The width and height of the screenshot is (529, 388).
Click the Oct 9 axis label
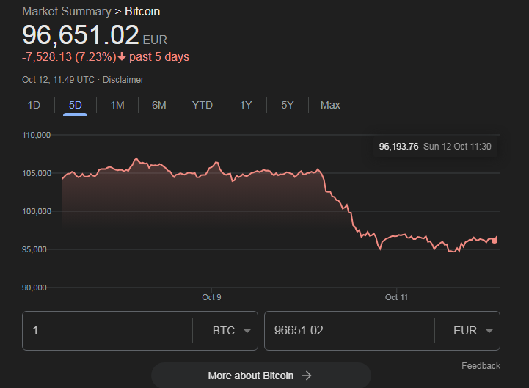[x=211, y=297]
